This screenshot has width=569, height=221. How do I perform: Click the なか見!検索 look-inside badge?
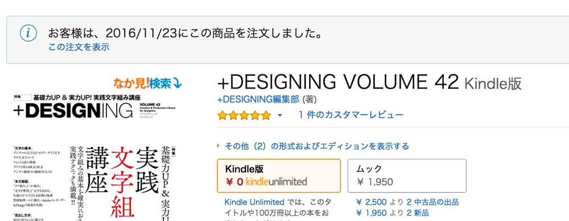click(x=147, y=84)
